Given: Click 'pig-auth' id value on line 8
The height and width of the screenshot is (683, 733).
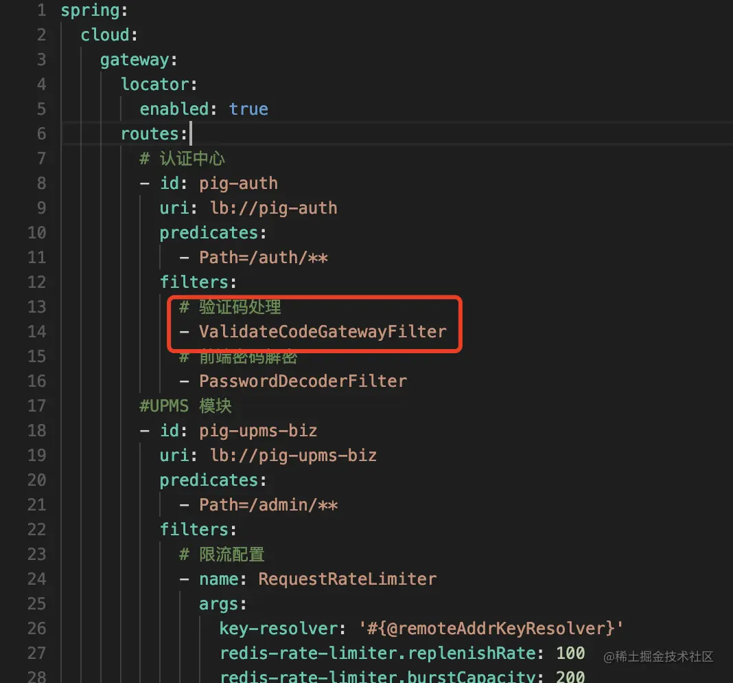Looking at the screenshot, I should coord(238,183).
